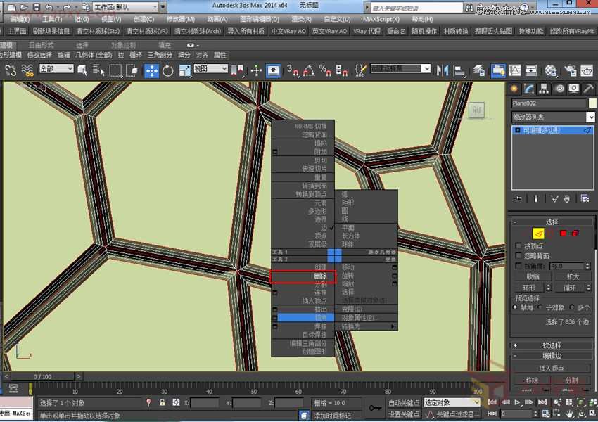Open the 工具(T) menu

[52, 19]
